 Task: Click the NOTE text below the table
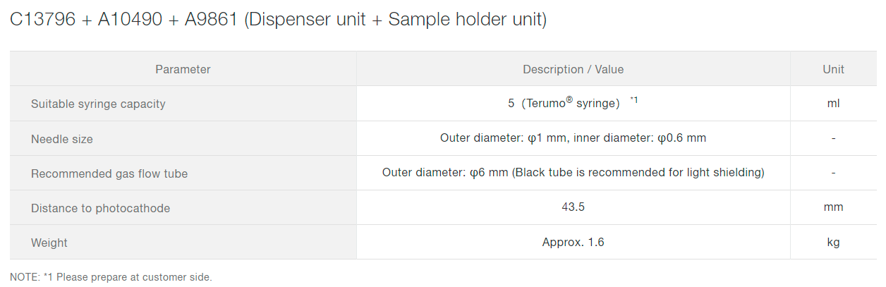(x=111, y=277)
